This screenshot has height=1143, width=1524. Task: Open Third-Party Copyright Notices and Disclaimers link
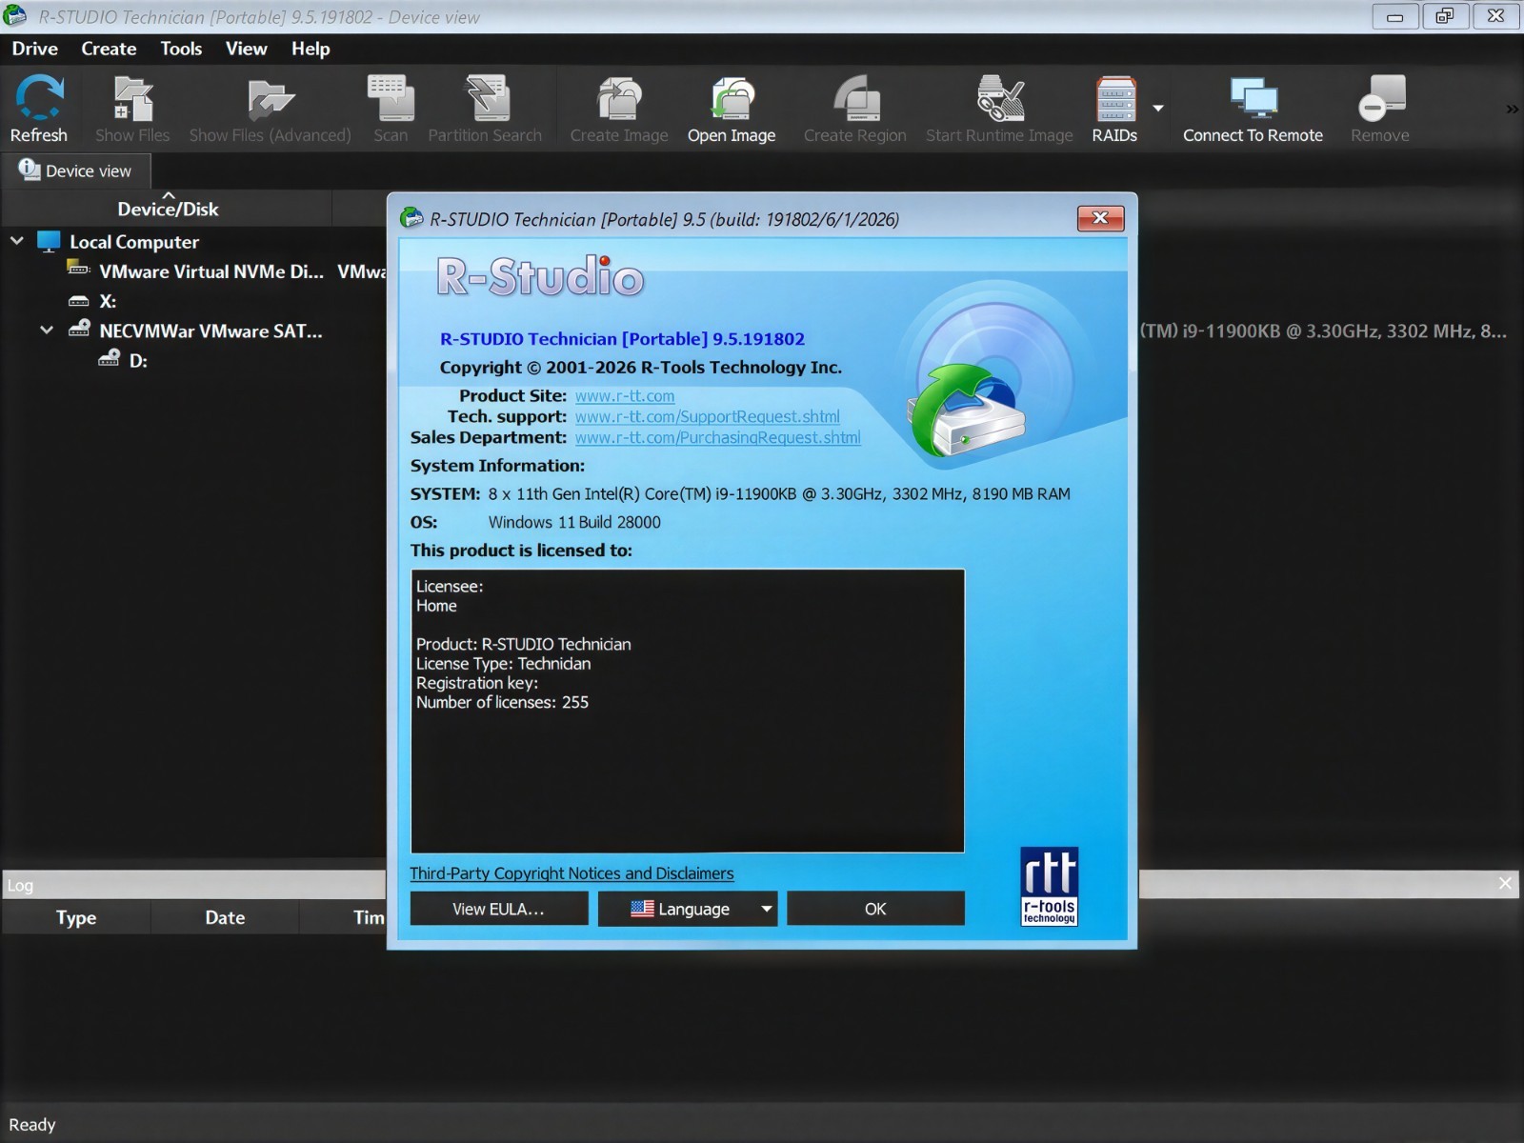(x=571, y=873)
